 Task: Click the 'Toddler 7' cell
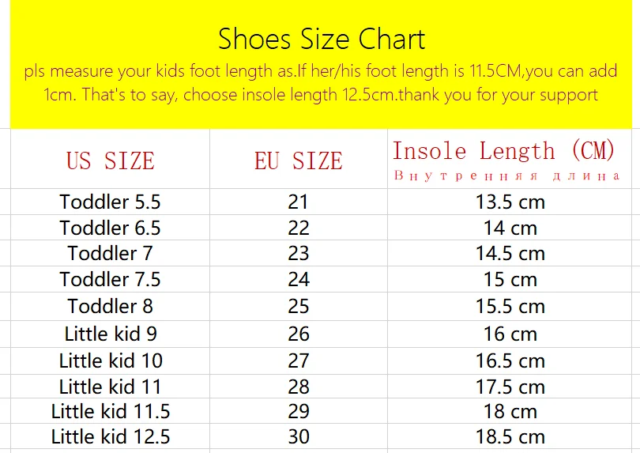tap(110, 254)
